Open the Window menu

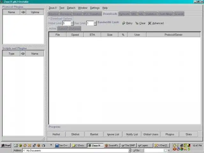click(x=83, y=8)
